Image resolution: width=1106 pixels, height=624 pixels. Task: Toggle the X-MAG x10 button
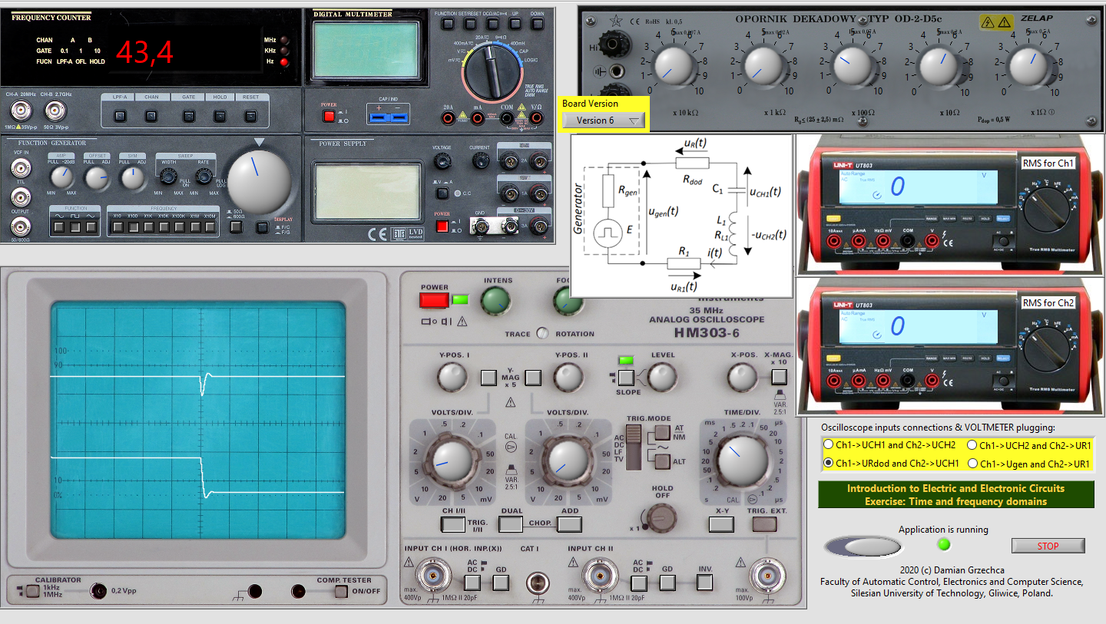pyautogui.click(x=779, y=377)
